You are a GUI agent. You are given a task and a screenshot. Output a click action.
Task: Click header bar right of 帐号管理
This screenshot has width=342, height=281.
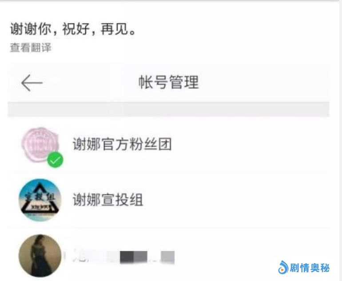[264, 83]
